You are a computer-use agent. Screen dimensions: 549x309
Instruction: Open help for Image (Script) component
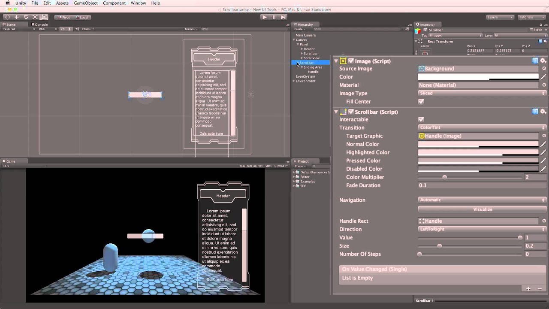[535, 61]
